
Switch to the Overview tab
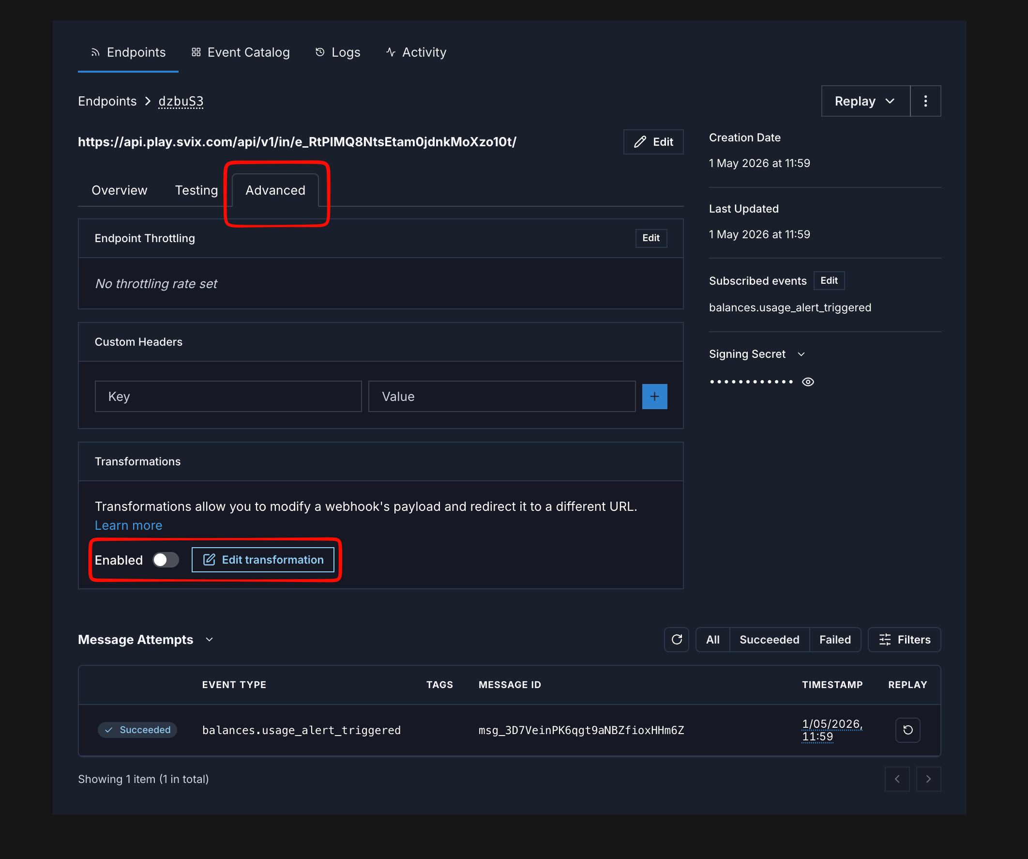tap(120, 190)
